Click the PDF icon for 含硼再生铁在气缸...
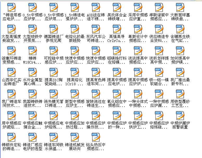The width and height of the screenshot is (202, 158). pos(180,29)
